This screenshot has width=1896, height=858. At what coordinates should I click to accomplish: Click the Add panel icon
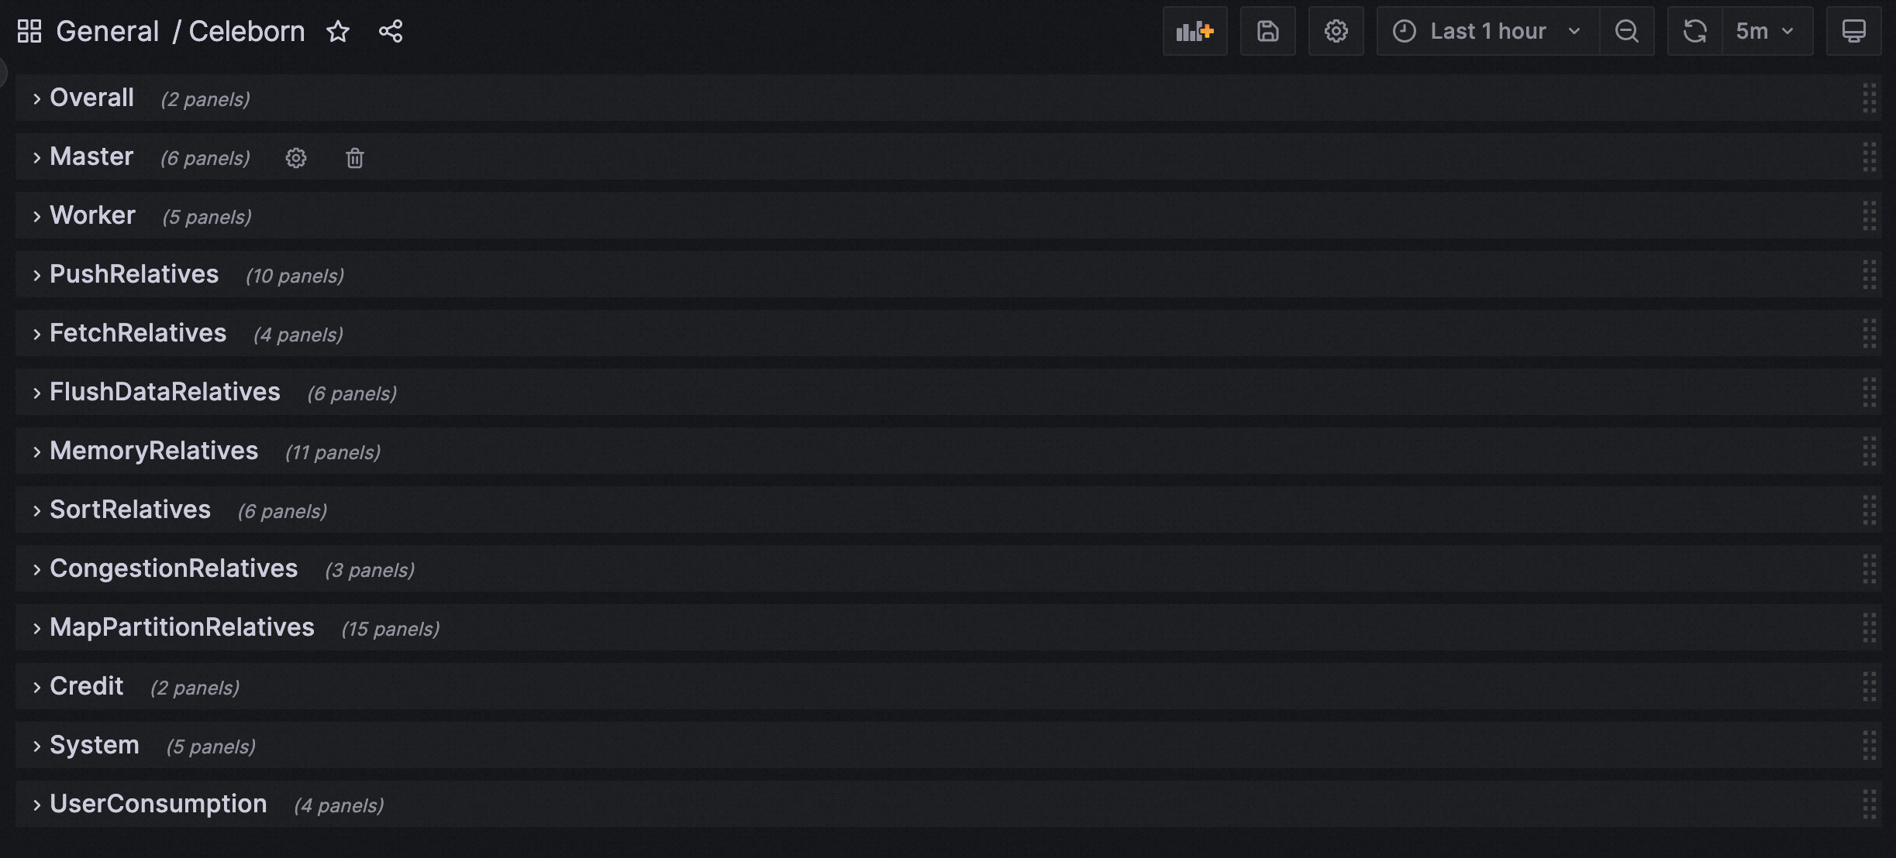click(x=1194, y=32)
